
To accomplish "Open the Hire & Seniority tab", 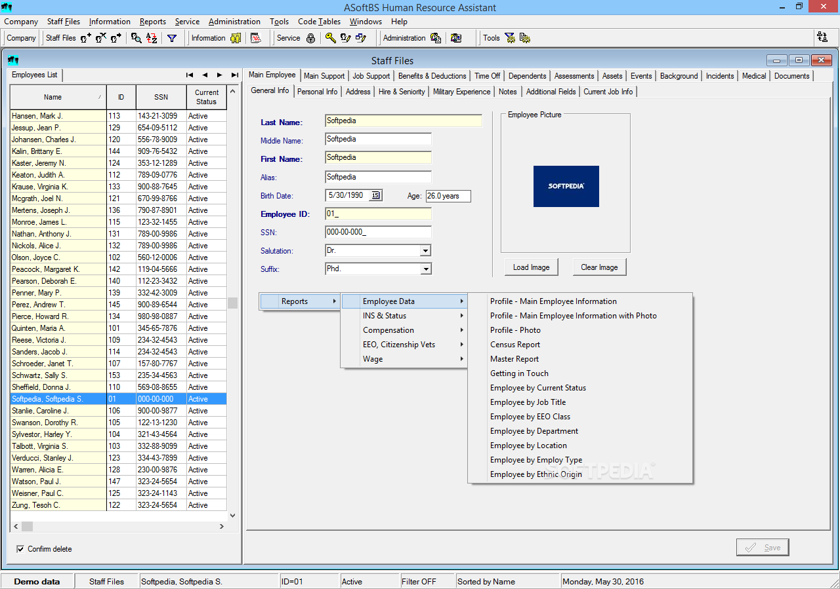I will 402,92.
